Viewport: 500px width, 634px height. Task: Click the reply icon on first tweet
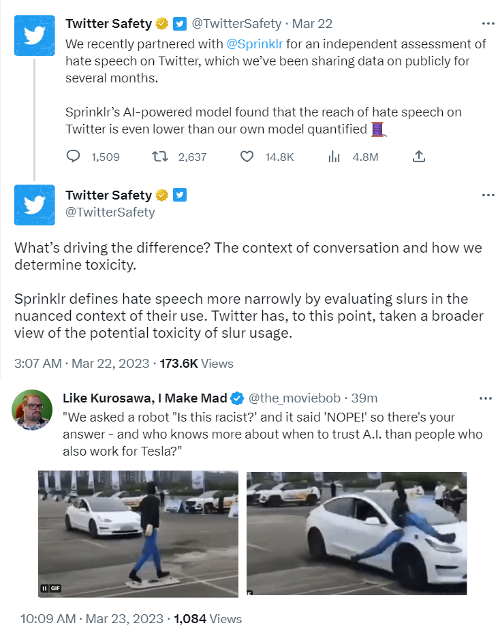74,157
